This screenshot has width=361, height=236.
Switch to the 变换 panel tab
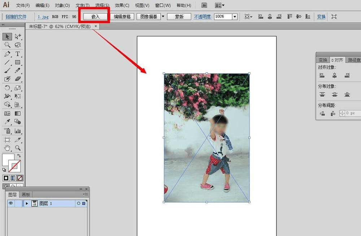[323, 60]
